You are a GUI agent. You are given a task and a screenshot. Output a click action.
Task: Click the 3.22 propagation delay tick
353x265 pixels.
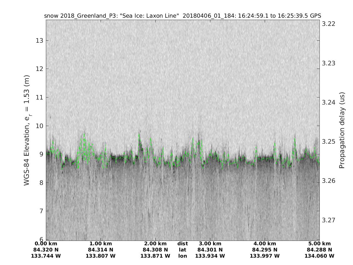coord(328,24)
